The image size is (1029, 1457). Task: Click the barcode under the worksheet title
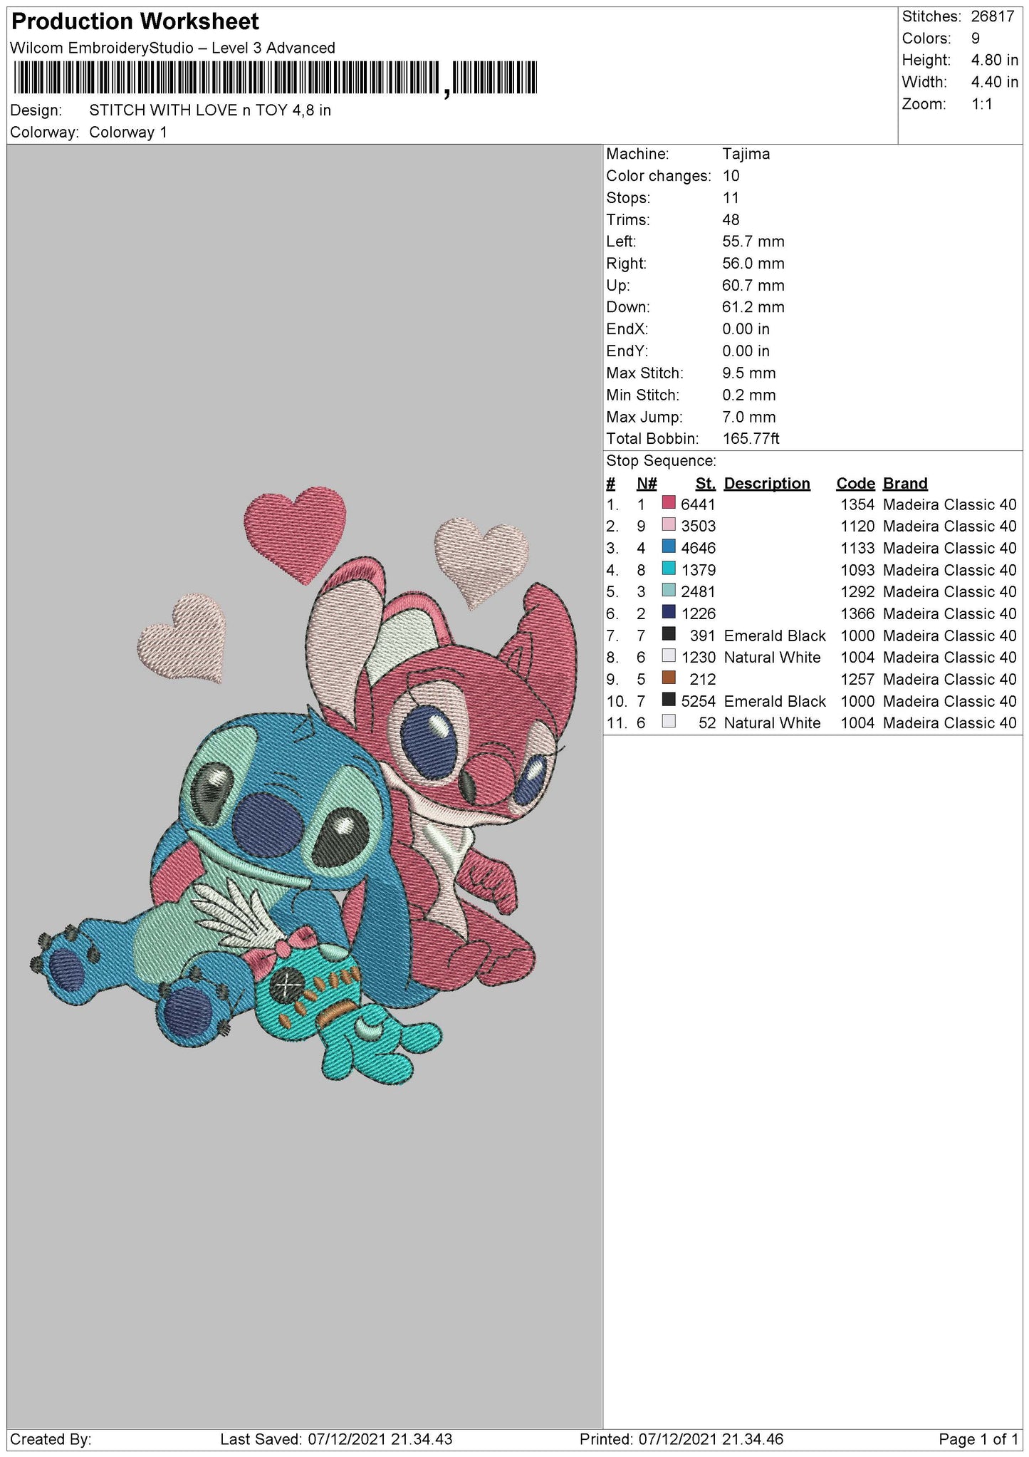click(x=274, y=78)
